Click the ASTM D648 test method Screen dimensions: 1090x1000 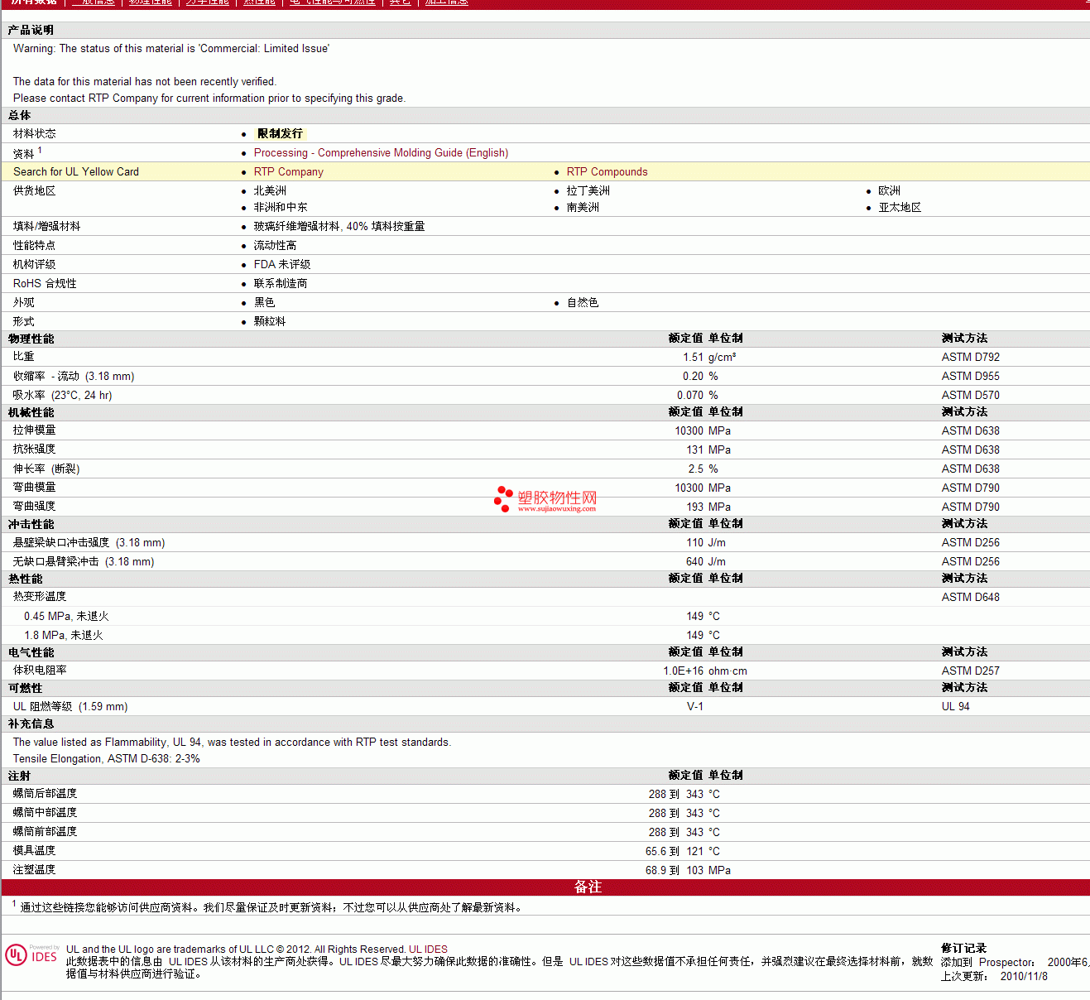(970, 597)
